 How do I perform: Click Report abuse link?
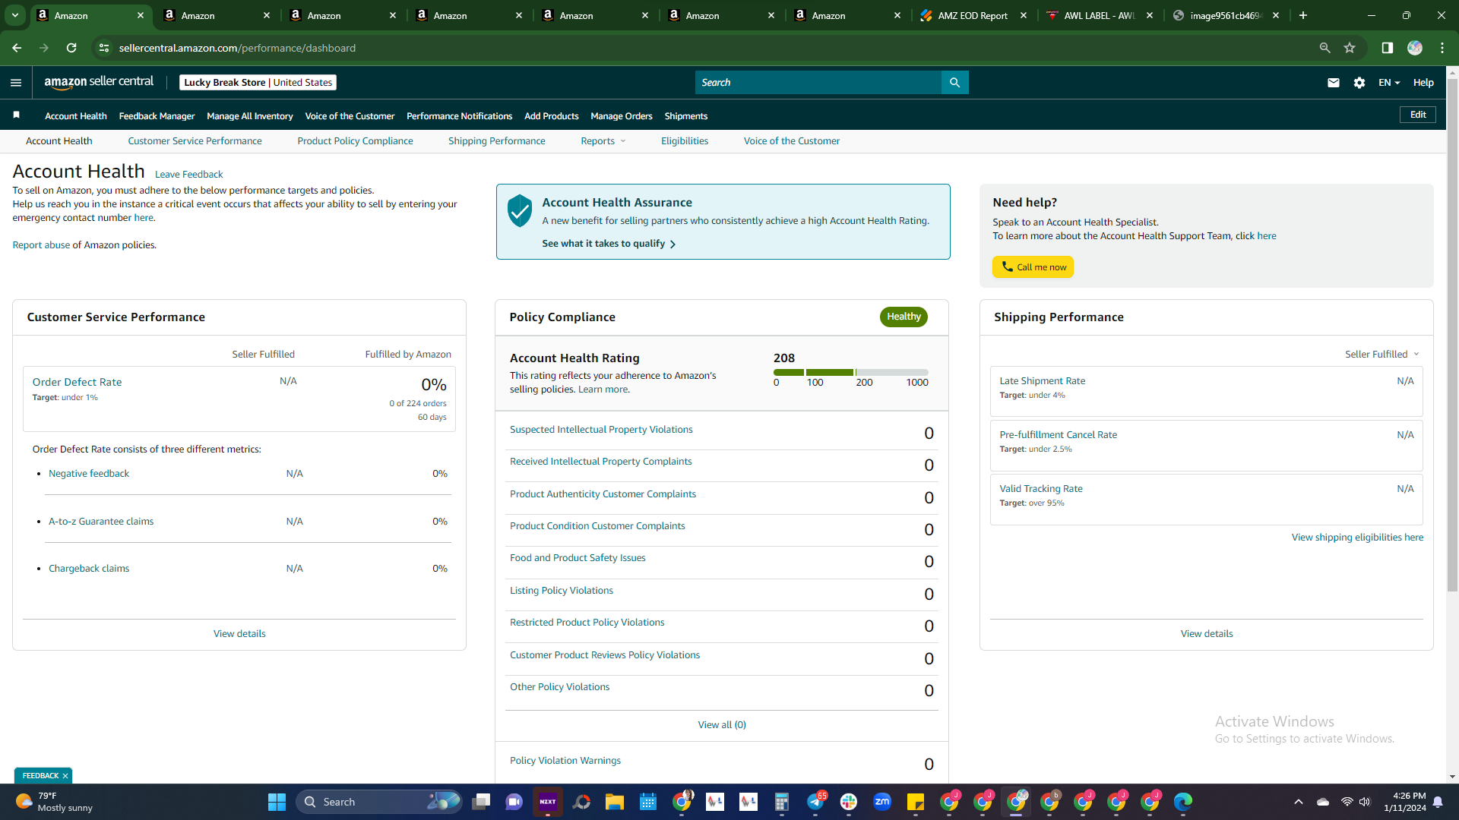[41, 245]
